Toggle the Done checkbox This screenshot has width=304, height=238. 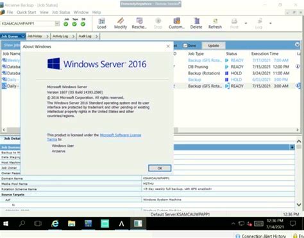185,46
